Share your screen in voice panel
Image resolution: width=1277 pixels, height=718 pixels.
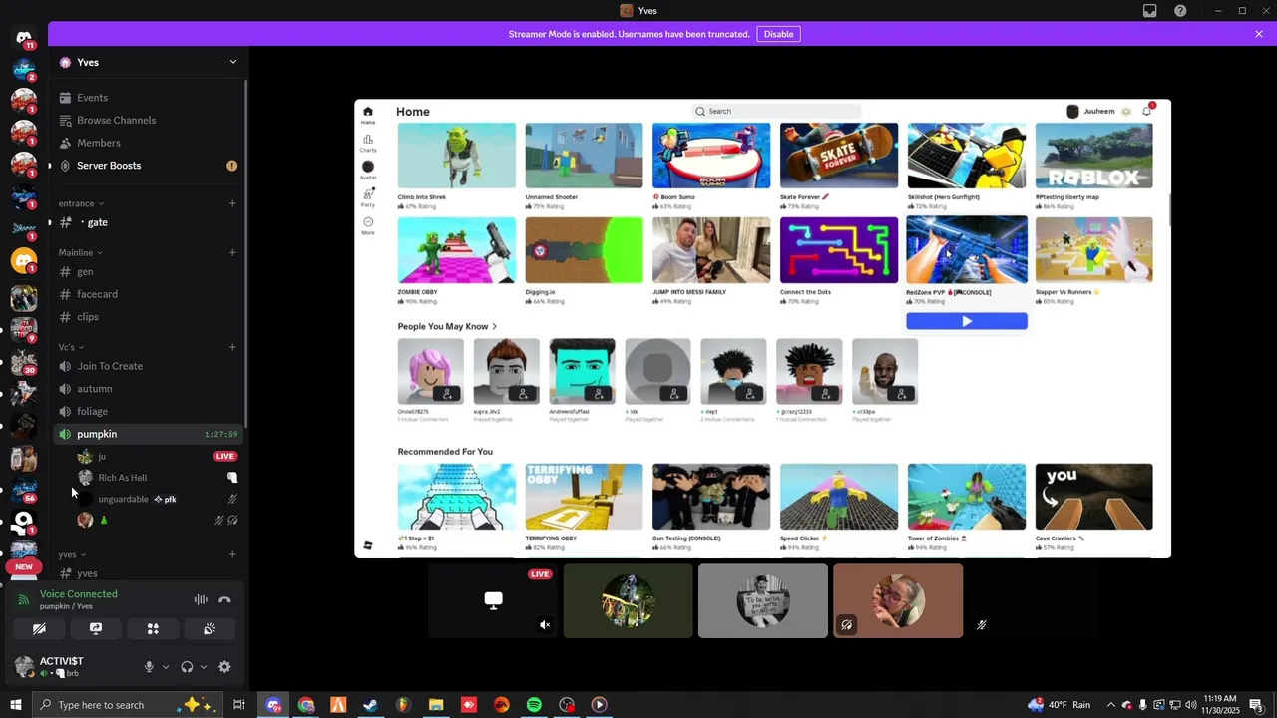tap(96, 629)
